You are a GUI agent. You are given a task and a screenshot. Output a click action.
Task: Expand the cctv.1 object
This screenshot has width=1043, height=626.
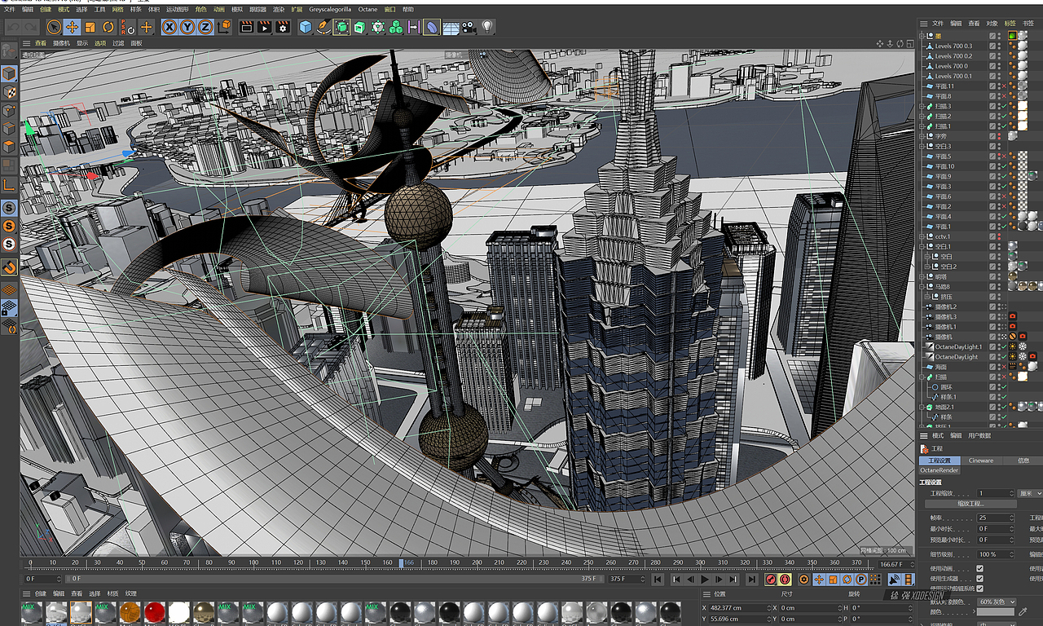(x=922, y=236)
